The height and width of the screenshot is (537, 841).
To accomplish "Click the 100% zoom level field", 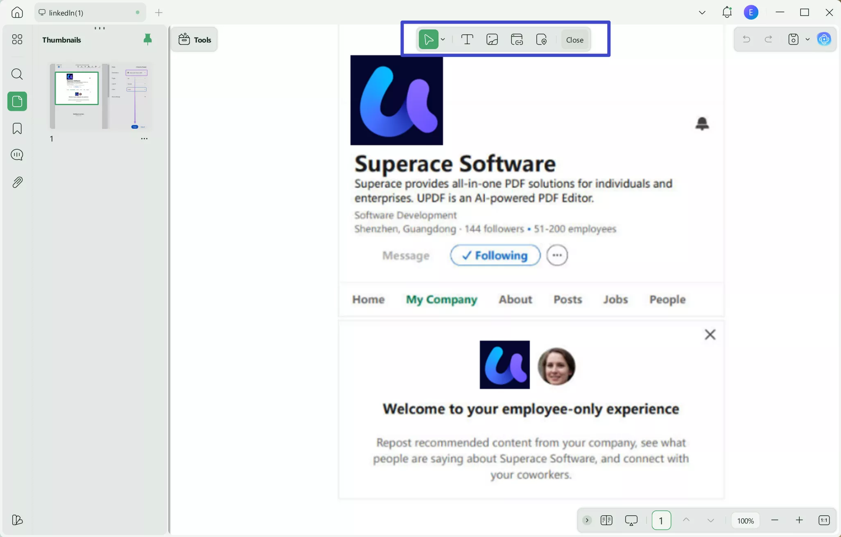I will point(745,521).
